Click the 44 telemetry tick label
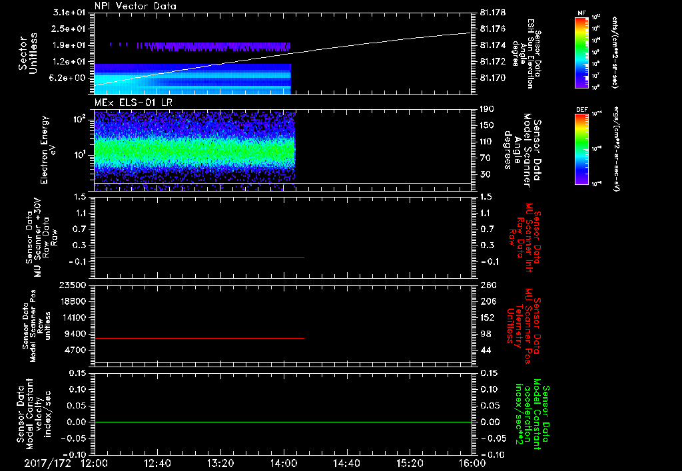This screenshot has width=682, height=471. [x=486, y=350]
